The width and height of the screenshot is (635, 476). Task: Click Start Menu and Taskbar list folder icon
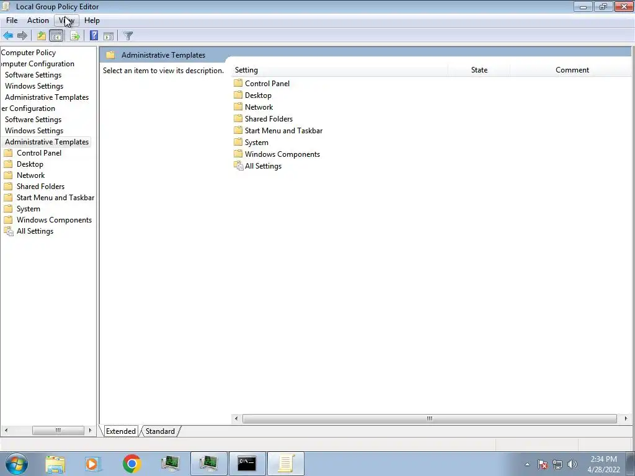pos(238,130)
